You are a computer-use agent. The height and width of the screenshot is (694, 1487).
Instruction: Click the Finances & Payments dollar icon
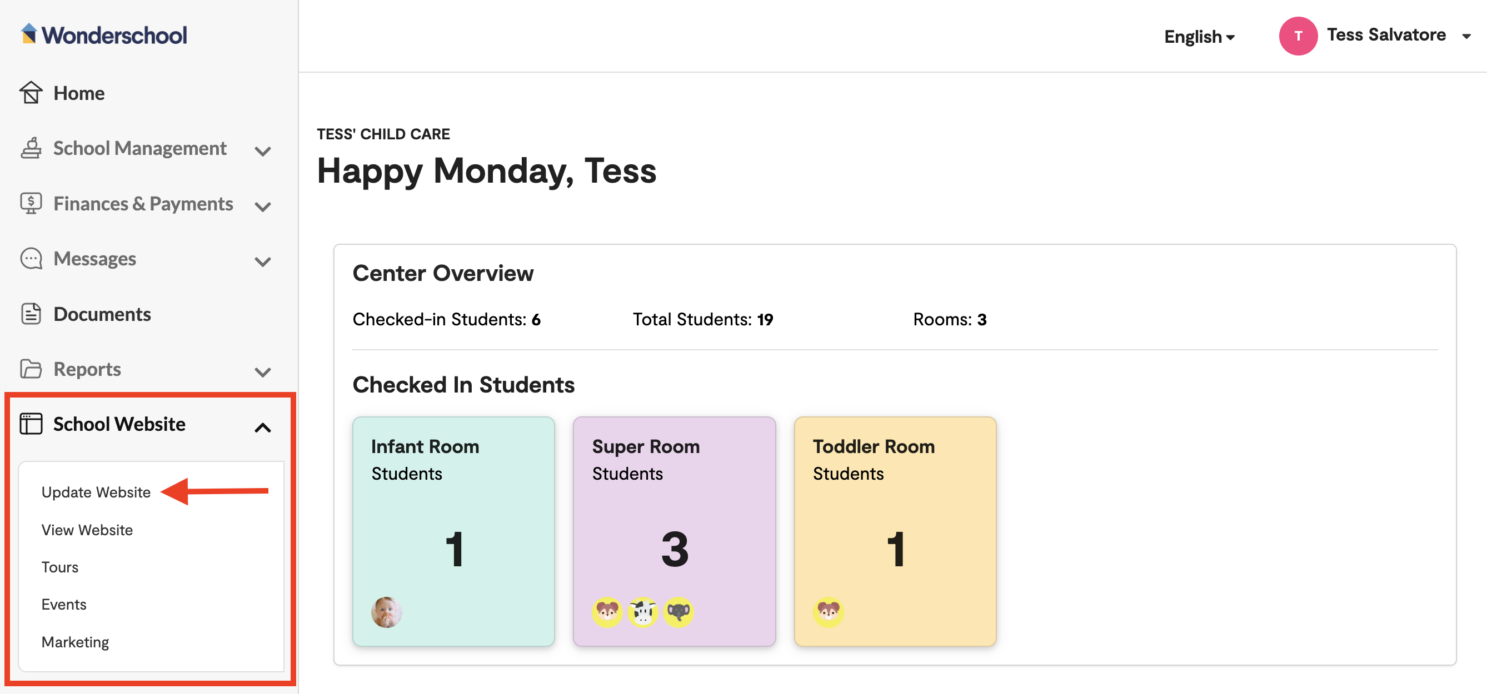[x=31, y=203]
